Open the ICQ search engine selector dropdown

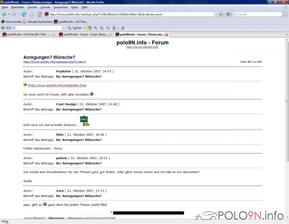click(229, 14)
